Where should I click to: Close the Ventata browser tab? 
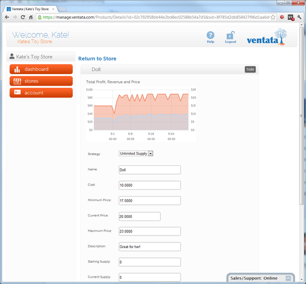click(53, 9)
